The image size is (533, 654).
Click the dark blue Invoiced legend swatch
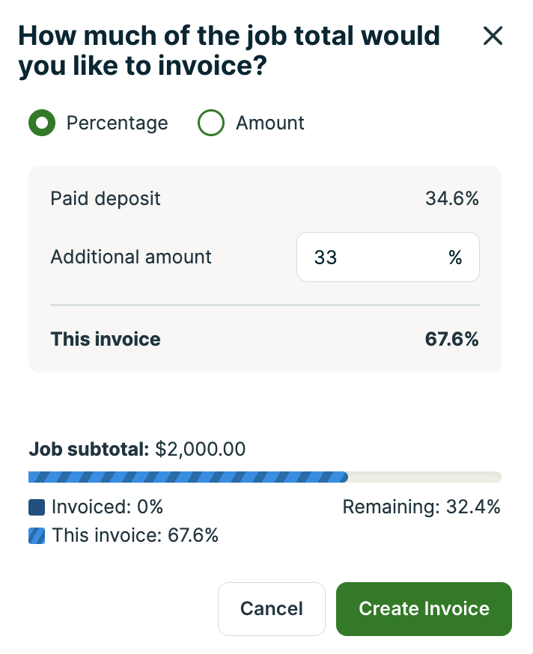pos(37,507)
